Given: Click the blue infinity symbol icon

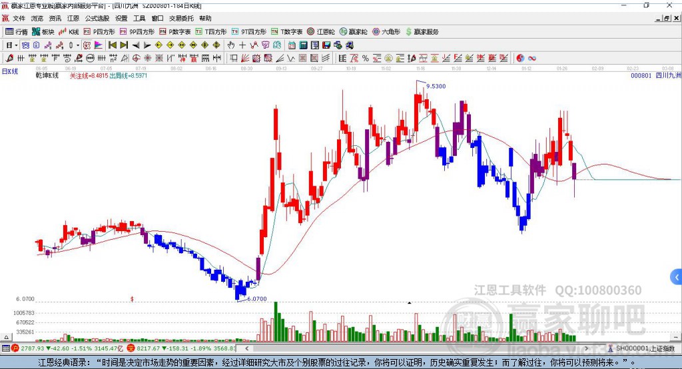Looking at the screenshot, I should pos(532,59).
